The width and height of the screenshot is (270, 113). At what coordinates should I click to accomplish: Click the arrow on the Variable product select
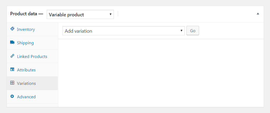click(110, 14)
